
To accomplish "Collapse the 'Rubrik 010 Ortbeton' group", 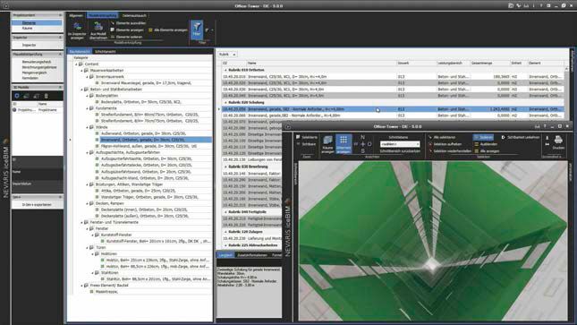I will coord(225,70).
